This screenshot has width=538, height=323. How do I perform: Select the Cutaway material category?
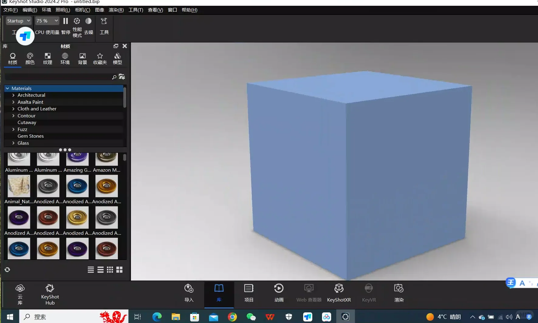pos(27,123)
